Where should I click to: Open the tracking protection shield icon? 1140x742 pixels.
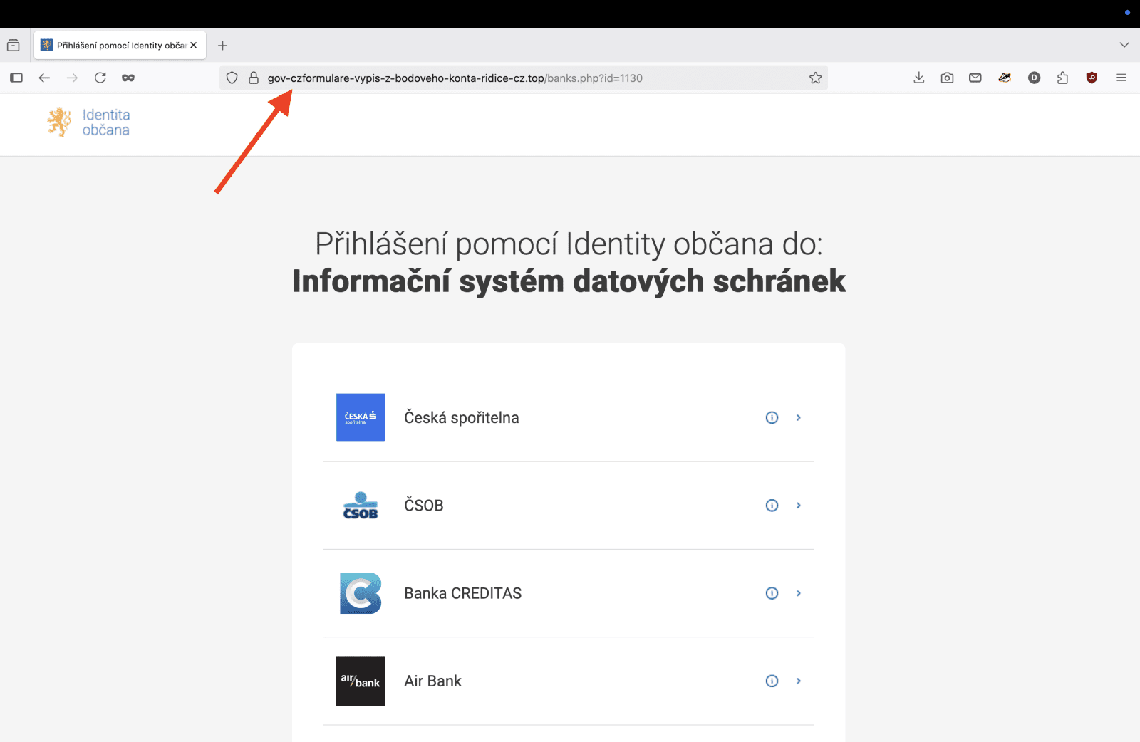click(232, 78)
